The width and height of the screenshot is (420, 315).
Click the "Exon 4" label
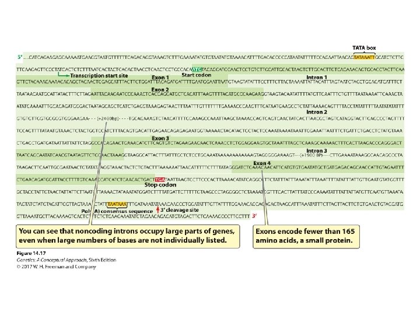coord(262,163)
